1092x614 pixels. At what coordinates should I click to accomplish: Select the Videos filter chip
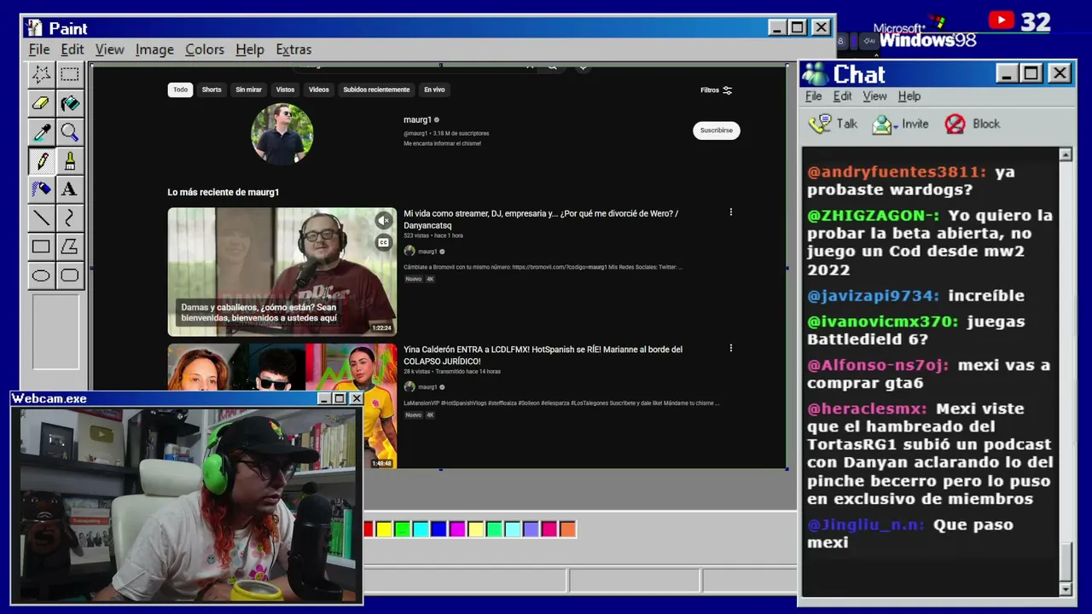pos(319,90)
